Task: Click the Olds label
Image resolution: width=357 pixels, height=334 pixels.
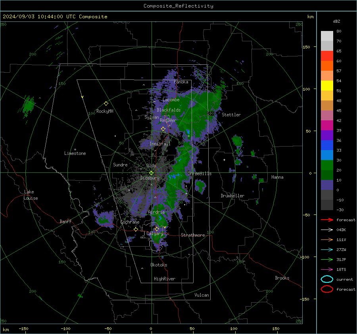Action: (151, 166)
